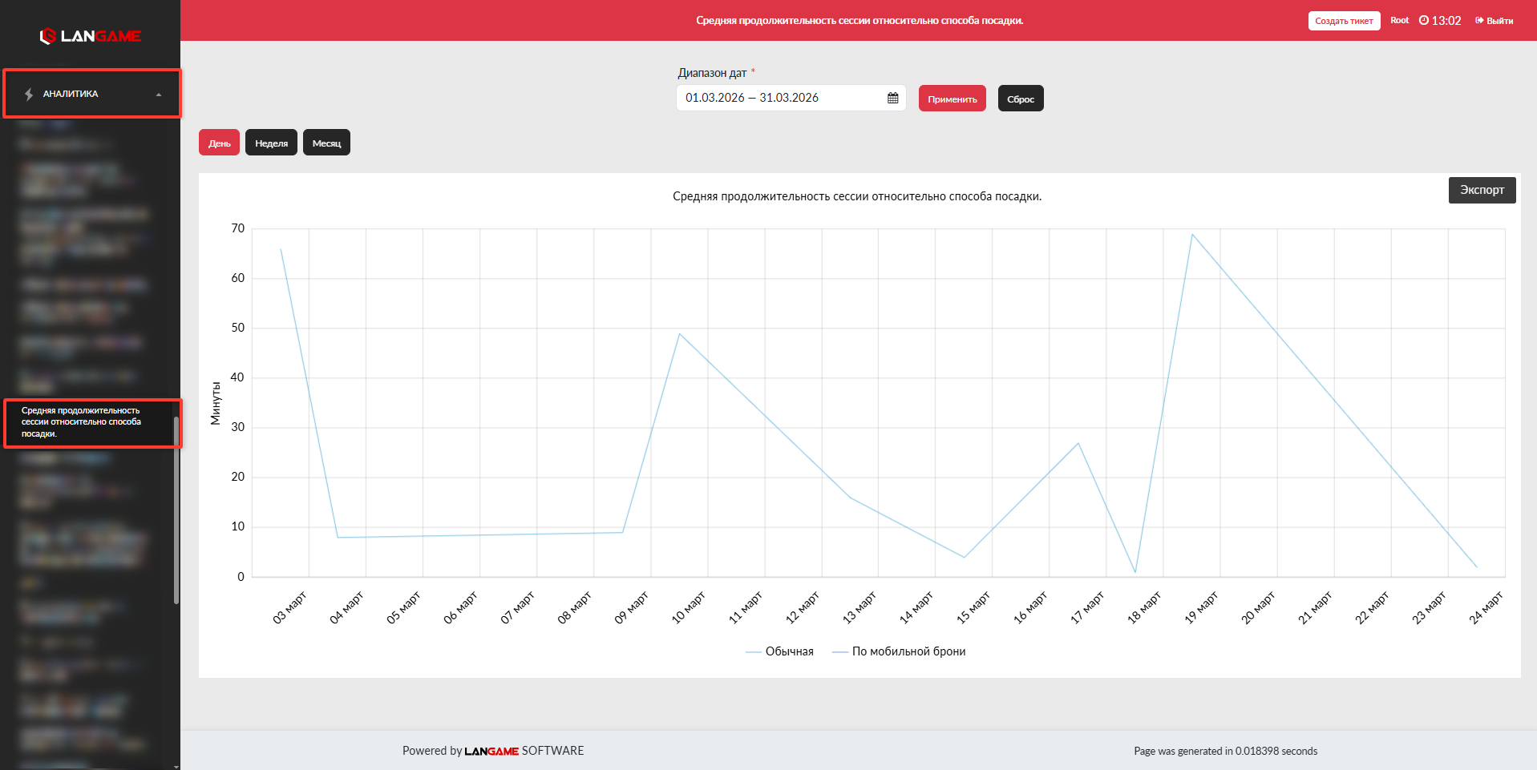Click the date range input field
1537x770 pixels.
[x=791, y=98]
